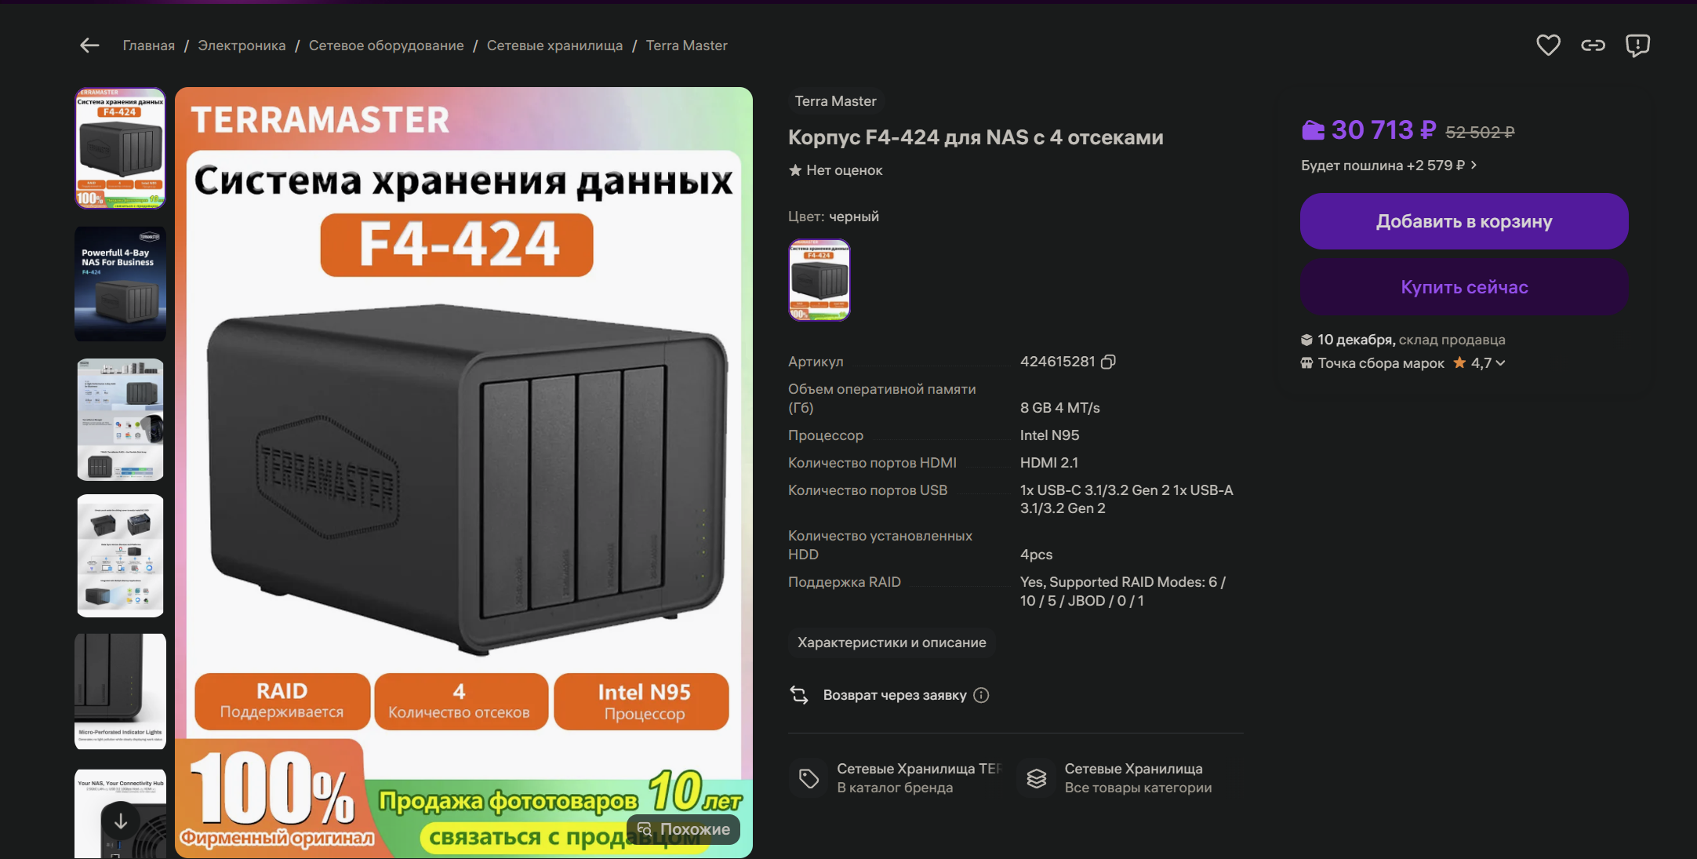Screen dimensions: 1697x859
Task: Report a problem using exclamation bubble icon
Action: 1637,45
